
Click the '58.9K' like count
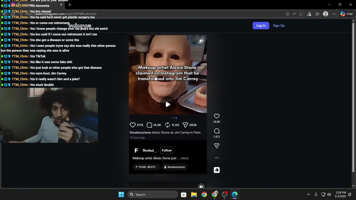pyautogui.click(x=217, y=122)
